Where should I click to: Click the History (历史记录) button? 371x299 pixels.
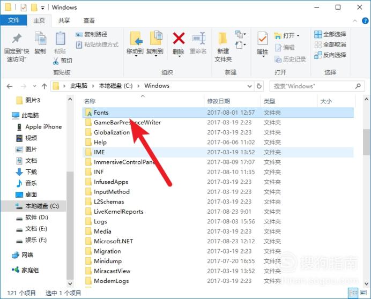click(x=290, y=59)
